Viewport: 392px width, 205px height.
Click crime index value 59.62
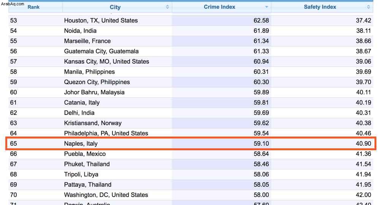coord(261,123)
